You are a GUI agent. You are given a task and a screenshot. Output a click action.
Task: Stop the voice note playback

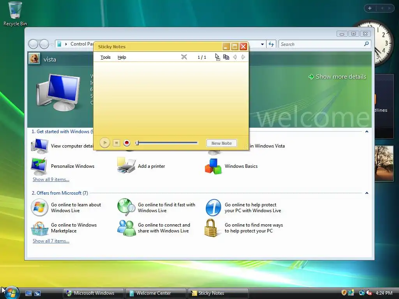tap(116, 143)
